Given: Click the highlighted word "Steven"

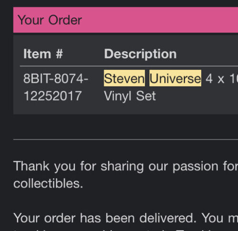Looking at the screenshot, I should [124, 78].
